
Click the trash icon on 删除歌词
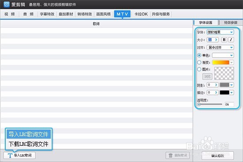point(171,155)
